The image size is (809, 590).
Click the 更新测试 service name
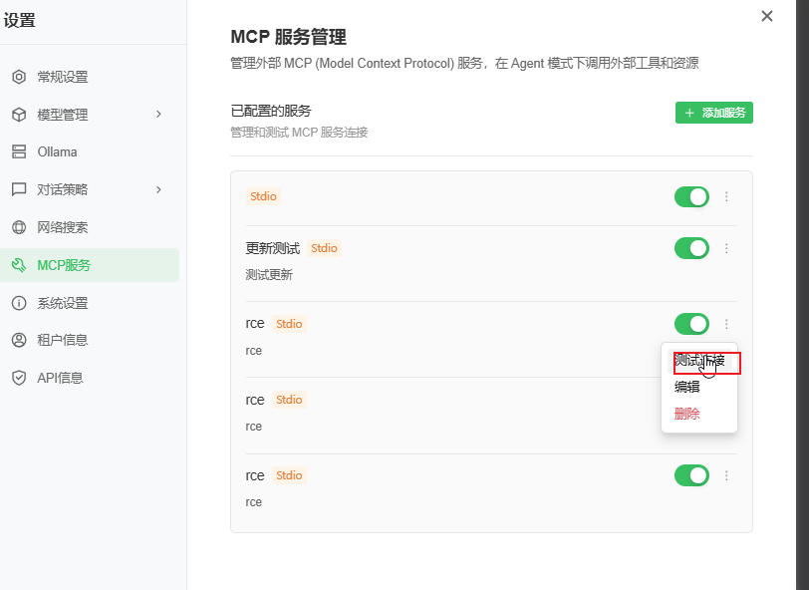[x=272, y=248]
